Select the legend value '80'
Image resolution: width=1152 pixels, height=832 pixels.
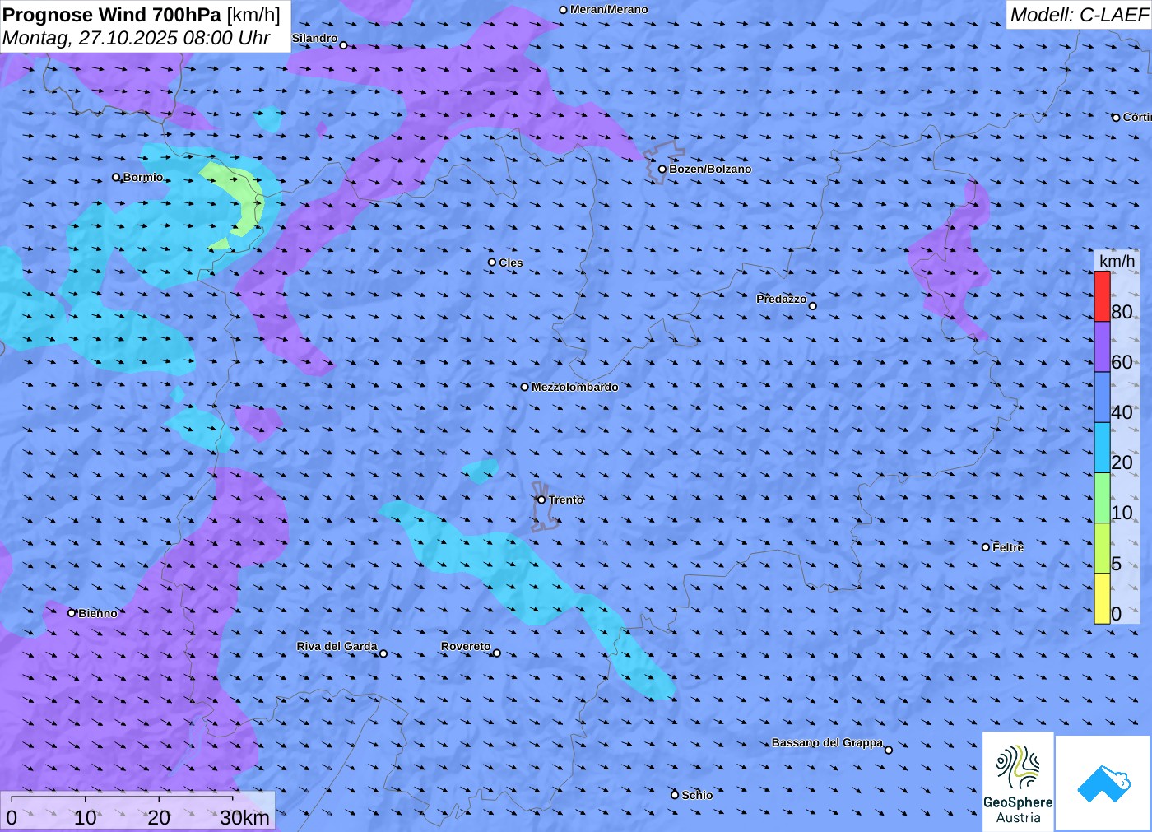(x=1122, y=312)
